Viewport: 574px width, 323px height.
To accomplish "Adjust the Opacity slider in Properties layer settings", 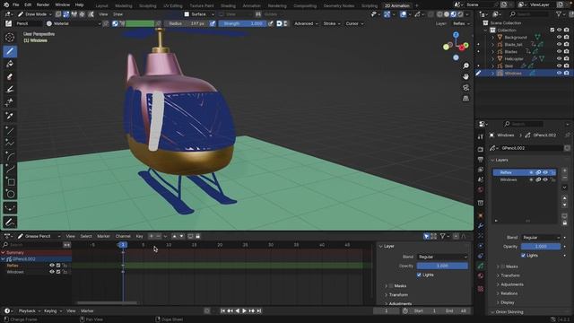I will (x=541, y=247).
